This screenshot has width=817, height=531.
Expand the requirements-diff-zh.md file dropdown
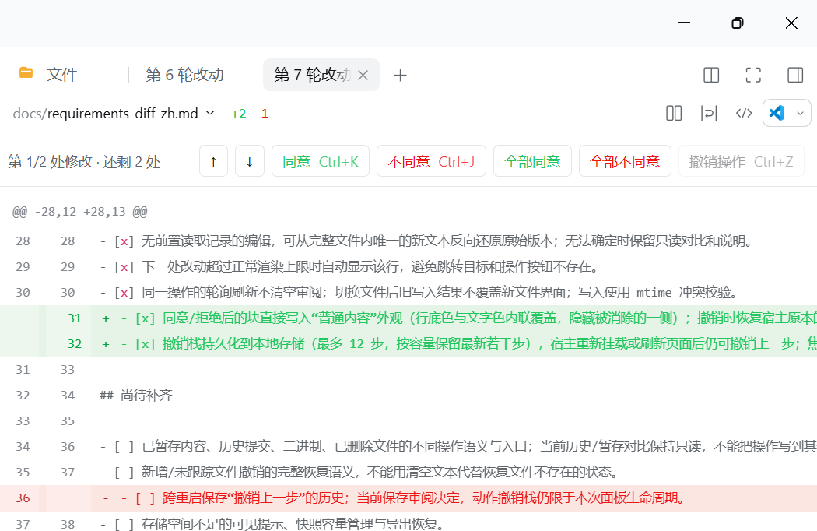click(210, 113)
